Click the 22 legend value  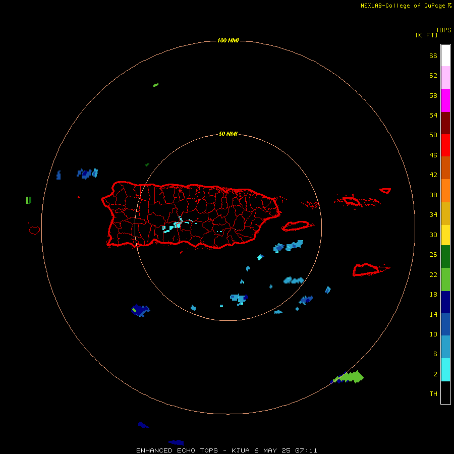pyautogui.click(x=433, y=274)
